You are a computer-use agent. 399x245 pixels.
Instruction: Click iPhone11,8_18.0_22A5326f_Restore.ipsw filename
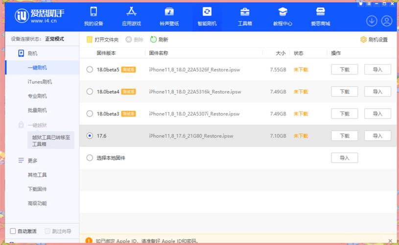coord(194,70)
